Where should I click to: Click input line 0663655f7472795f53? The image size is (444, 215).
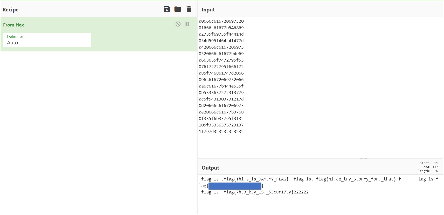(221, 60)
